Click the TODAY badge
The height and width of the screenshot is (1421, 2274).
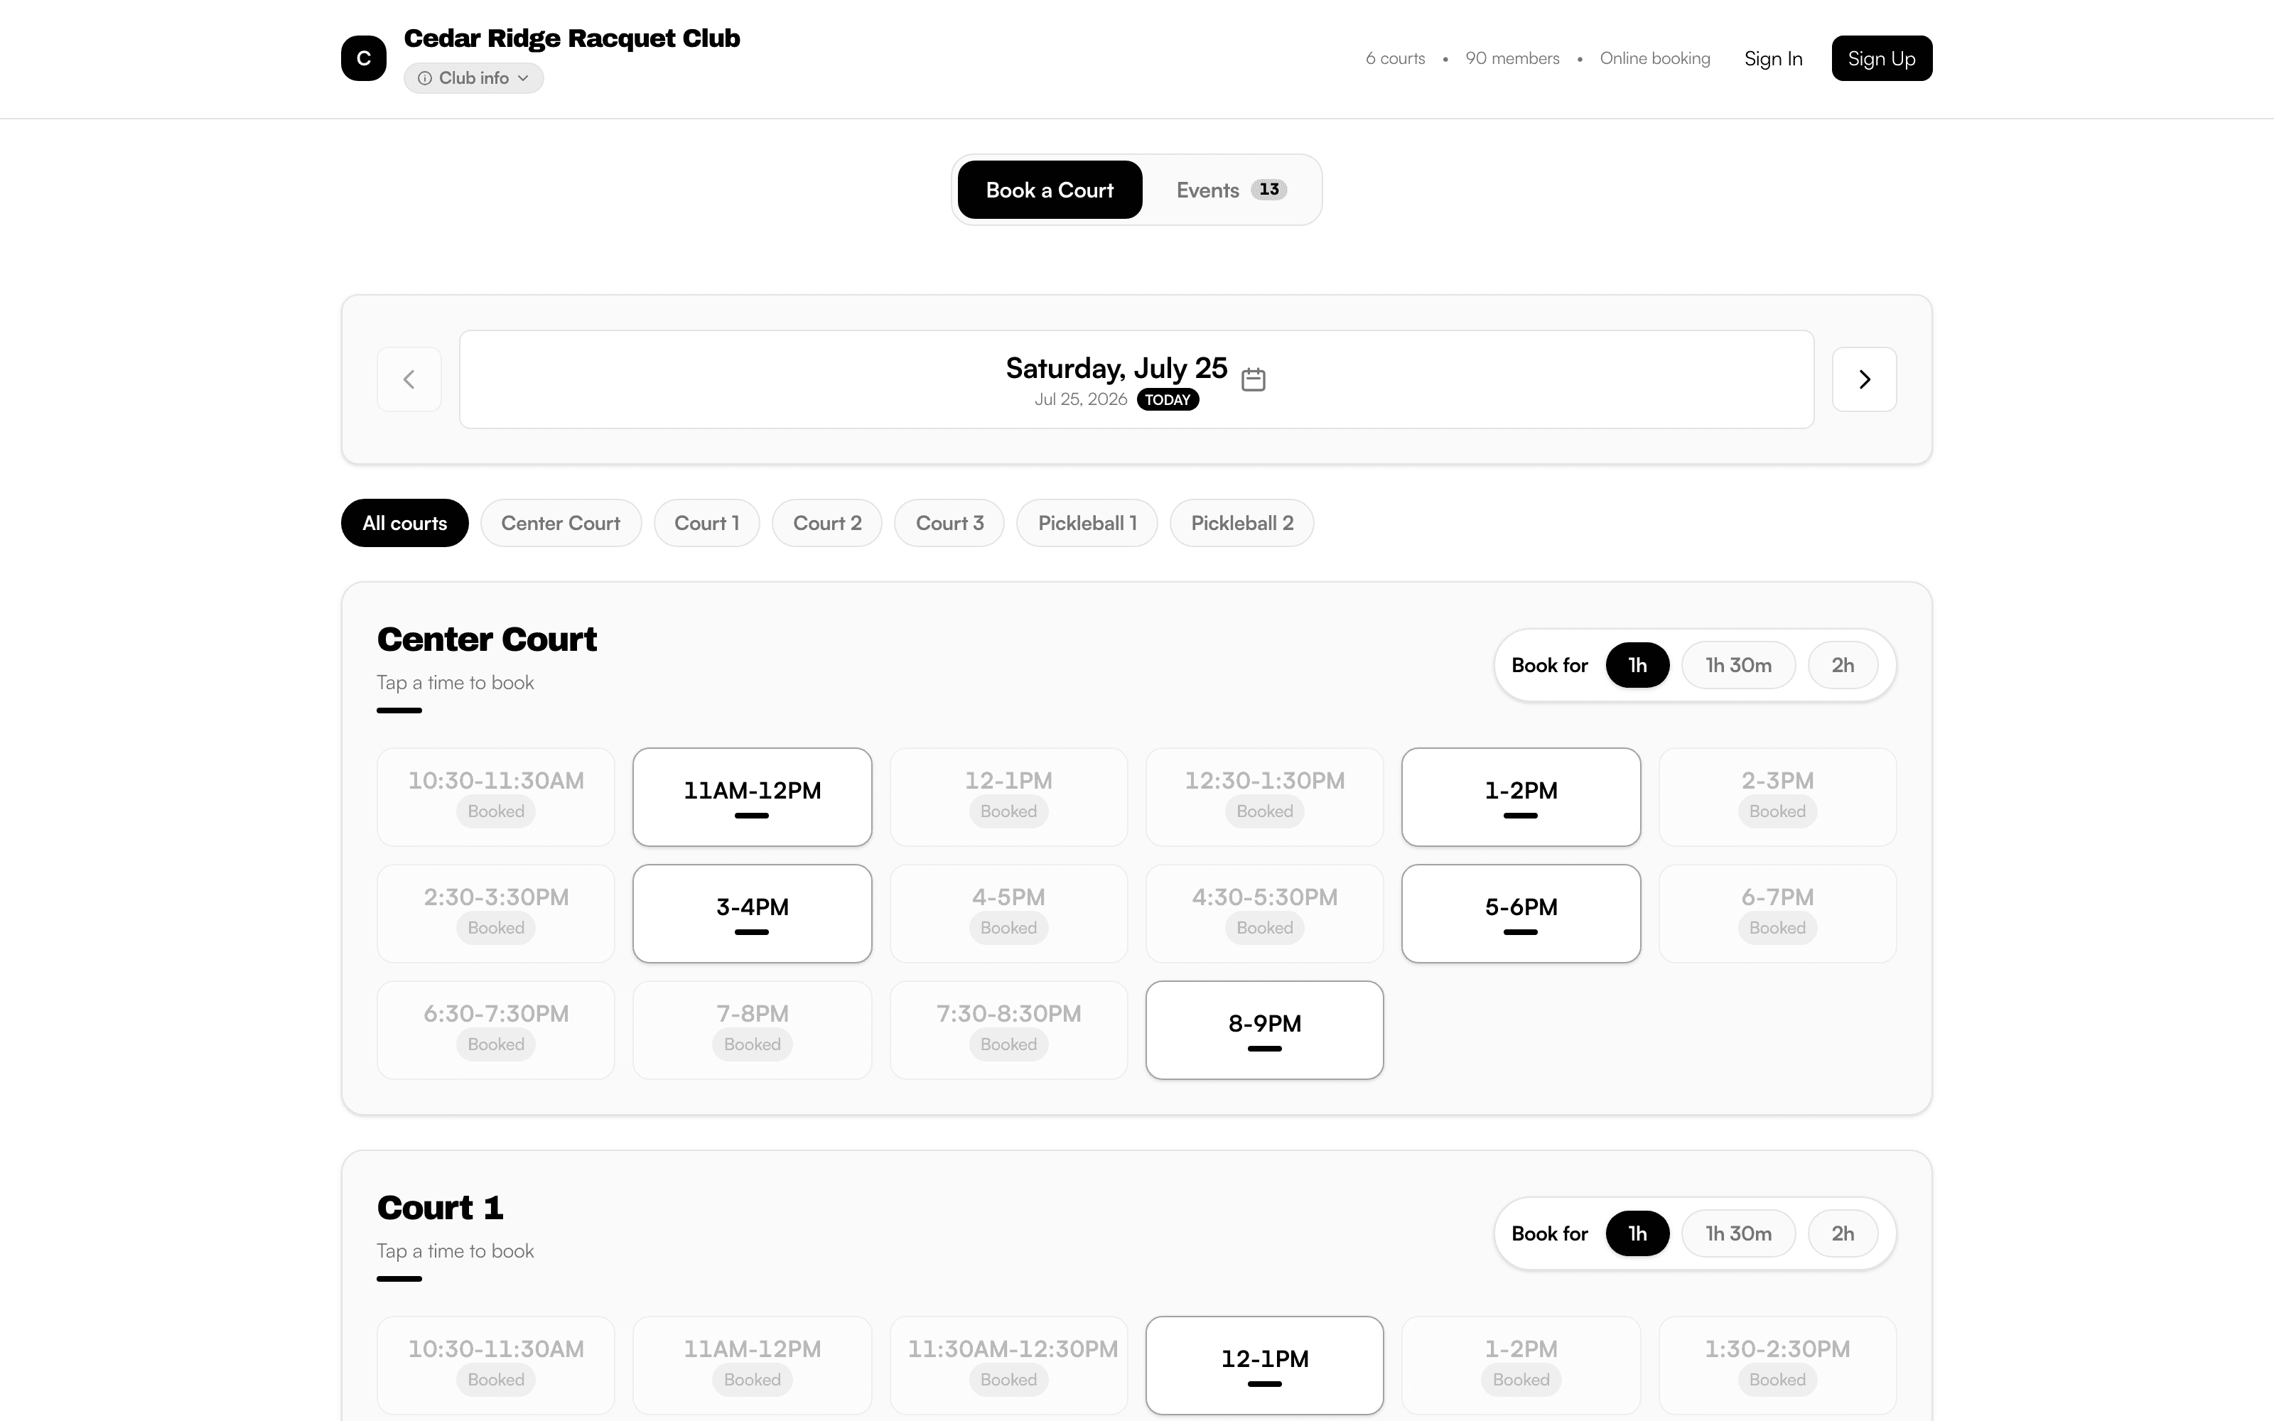tap(1168, 399)
